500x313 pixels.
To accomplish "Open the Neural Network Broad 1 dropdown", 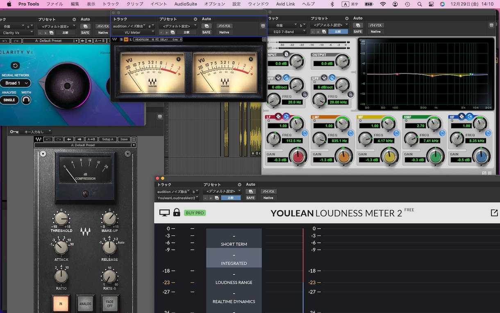I will (16, 83).
